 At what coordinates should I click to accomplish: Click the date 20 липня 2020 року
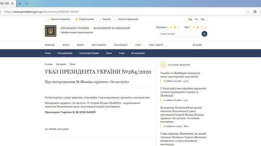tap(57, 129)
